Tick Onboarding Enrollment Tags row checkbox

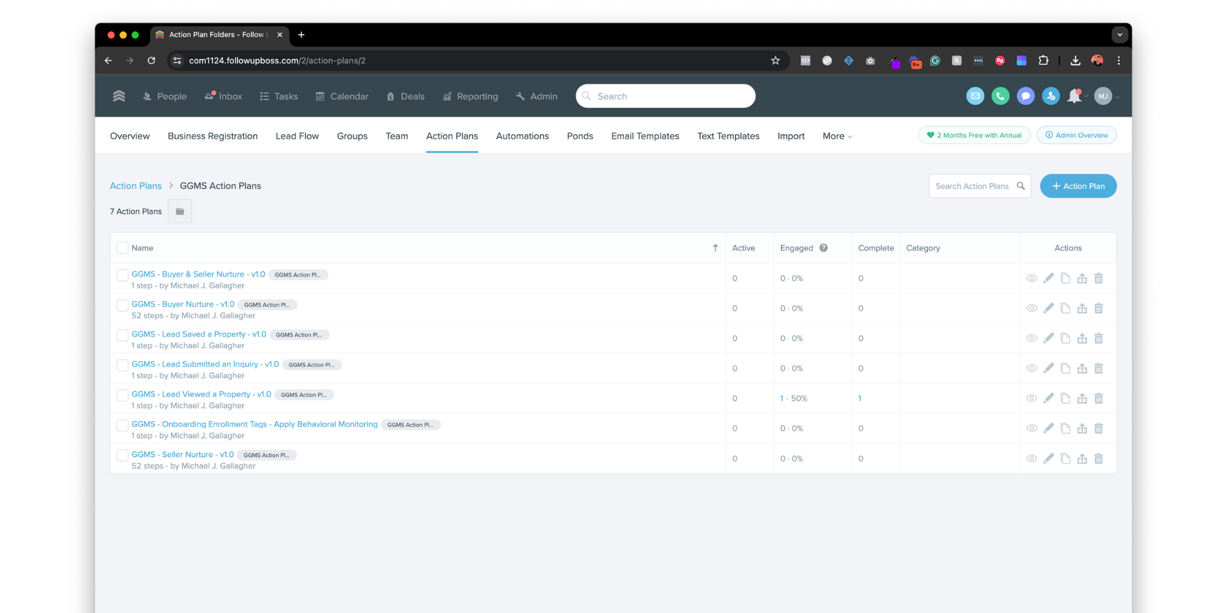pos(123,425)
